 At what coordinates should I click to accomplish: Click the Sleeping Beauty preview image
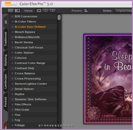pos(108,79)
